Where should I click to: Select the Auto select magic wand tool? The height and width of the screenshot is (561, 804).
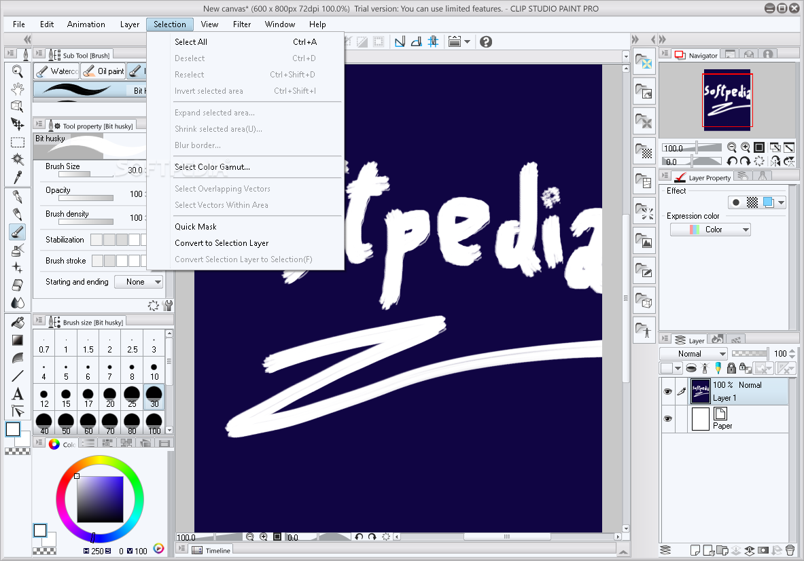18,160
